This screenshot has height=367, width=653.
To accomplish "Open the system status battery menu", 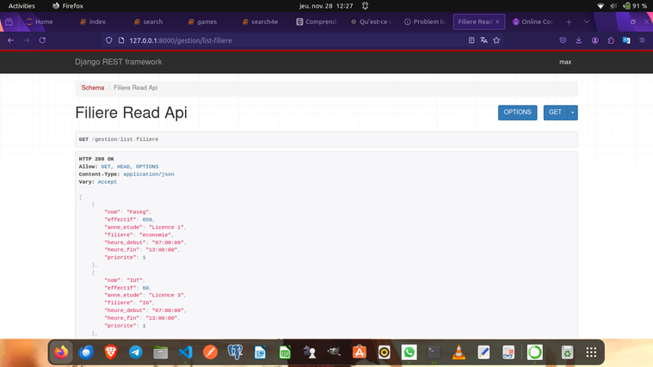I will pyautogui.click(x=622, y=6).
